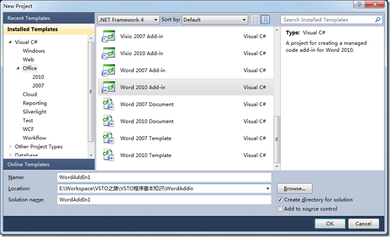Click the Word 2007 Add-in template icon
The width and height of the screenshot is (390, 237).
click(x=108, y=70)
